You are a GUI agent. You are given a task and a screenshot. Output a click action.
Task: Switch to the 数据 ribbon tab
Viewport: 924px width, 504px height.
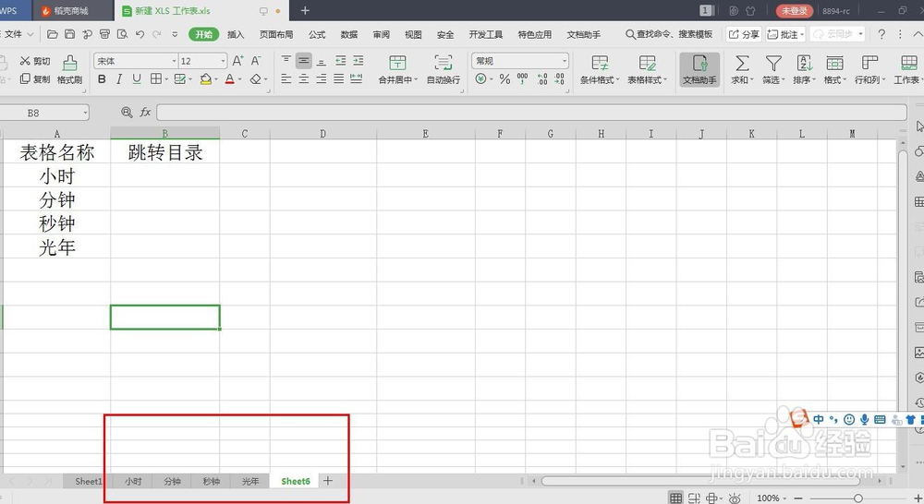click(349, 34)
